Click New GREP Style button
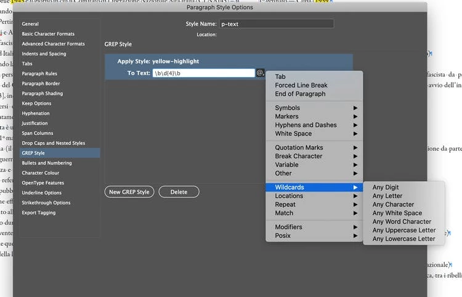462x297 pixels. click(129, 192)
